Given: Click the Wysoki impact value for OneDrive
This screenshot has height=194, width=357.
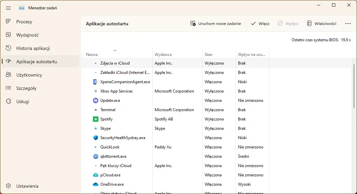Looking at the screenshot, I should (x=244, y=184).
